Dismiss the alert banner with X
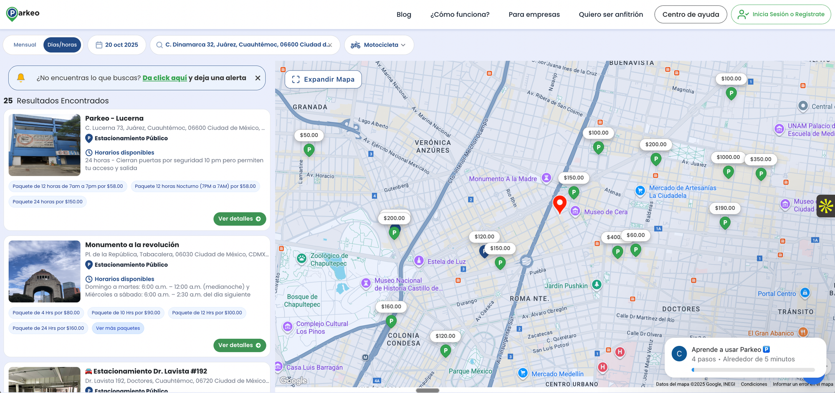Image resolution: width=835 pixels, height=393 pixels. (x=258, y=78)
